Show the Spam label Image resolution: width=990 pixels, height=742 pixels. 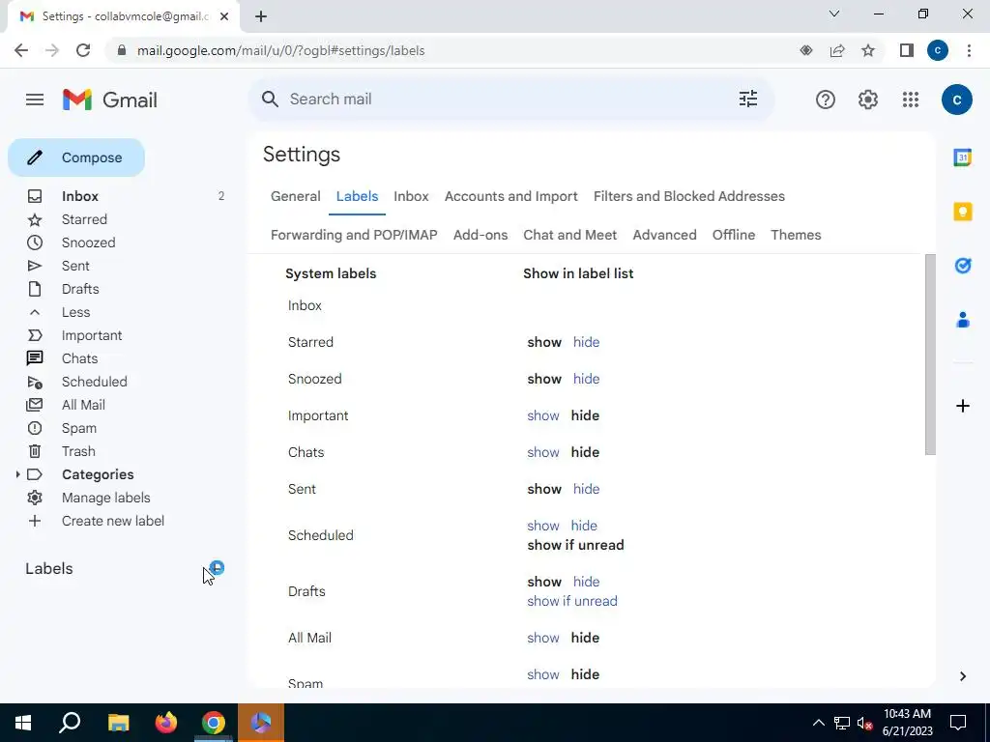point(543,674)
